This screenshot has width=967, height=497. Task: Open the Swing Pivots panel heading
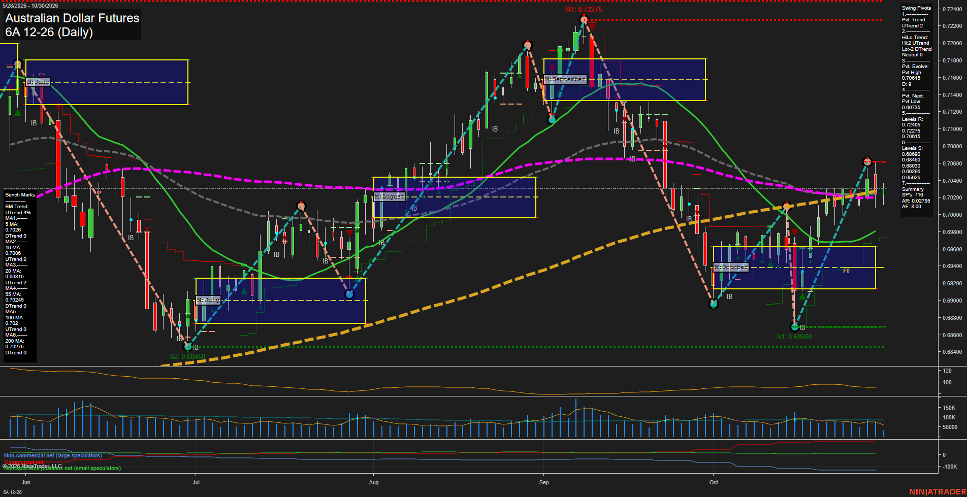(x=917, y=8)
